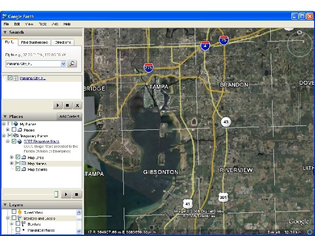The height and width of the screenshot is (236, 315).
Task: Click the search magnifier button
Action: 72,64
